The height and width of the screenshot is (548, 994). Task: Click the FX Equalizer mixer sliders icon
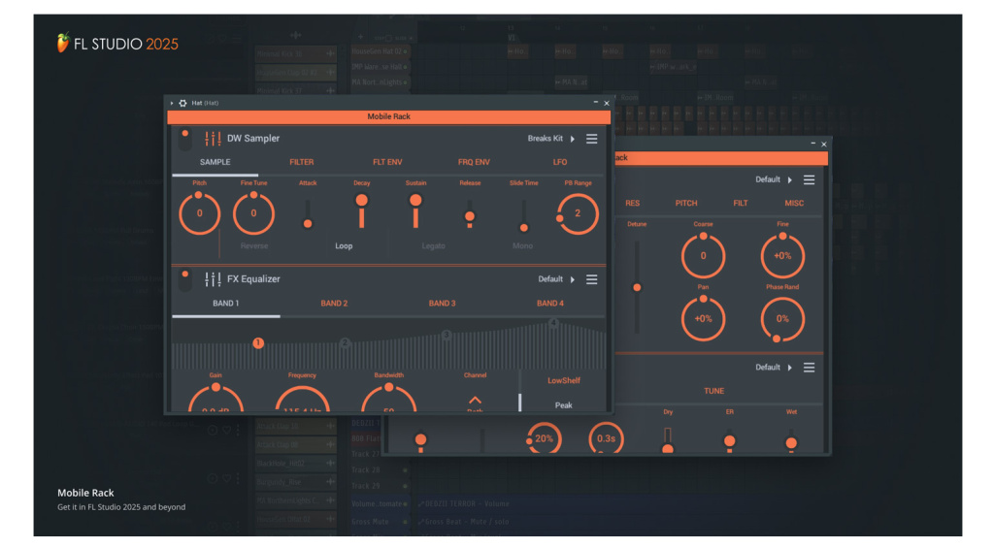tap(213, 279)
